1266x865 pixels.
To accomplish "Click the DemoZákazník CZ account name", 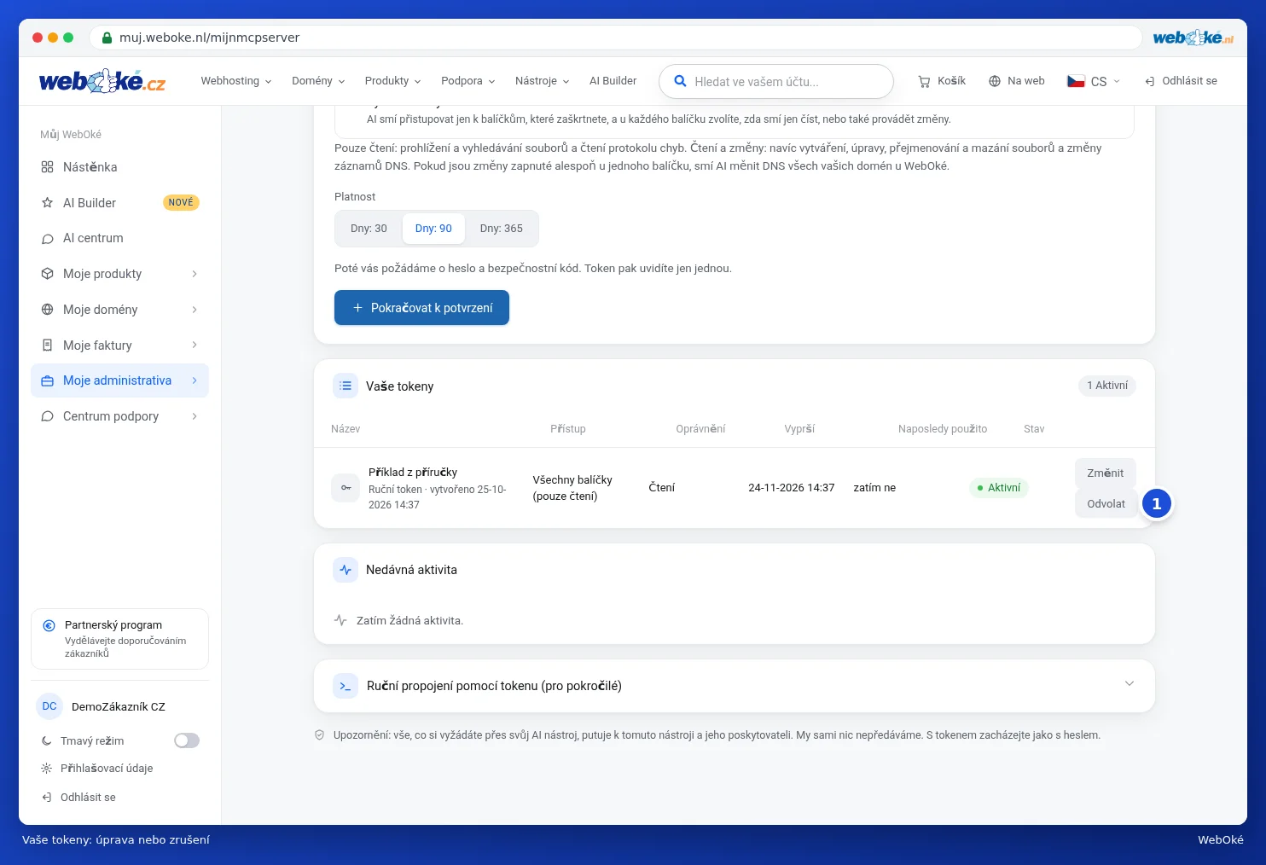I will pos(119,706).
